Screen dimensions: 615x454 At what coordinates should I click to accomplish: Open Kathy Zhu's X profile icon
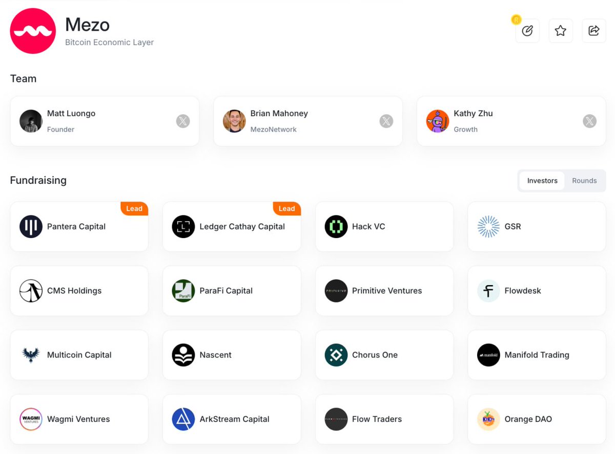click(x=590, y=121)
